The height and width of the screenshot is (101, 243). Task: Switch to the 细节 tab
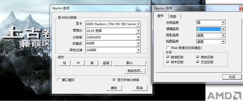[x=162, y=16]
